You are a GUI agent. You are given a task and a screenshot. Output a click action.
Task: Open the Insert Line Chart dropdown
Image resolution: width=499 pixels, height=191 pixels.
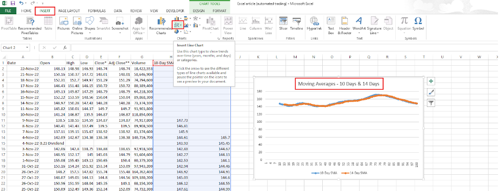pyautogui.click(x=178, y=25)
